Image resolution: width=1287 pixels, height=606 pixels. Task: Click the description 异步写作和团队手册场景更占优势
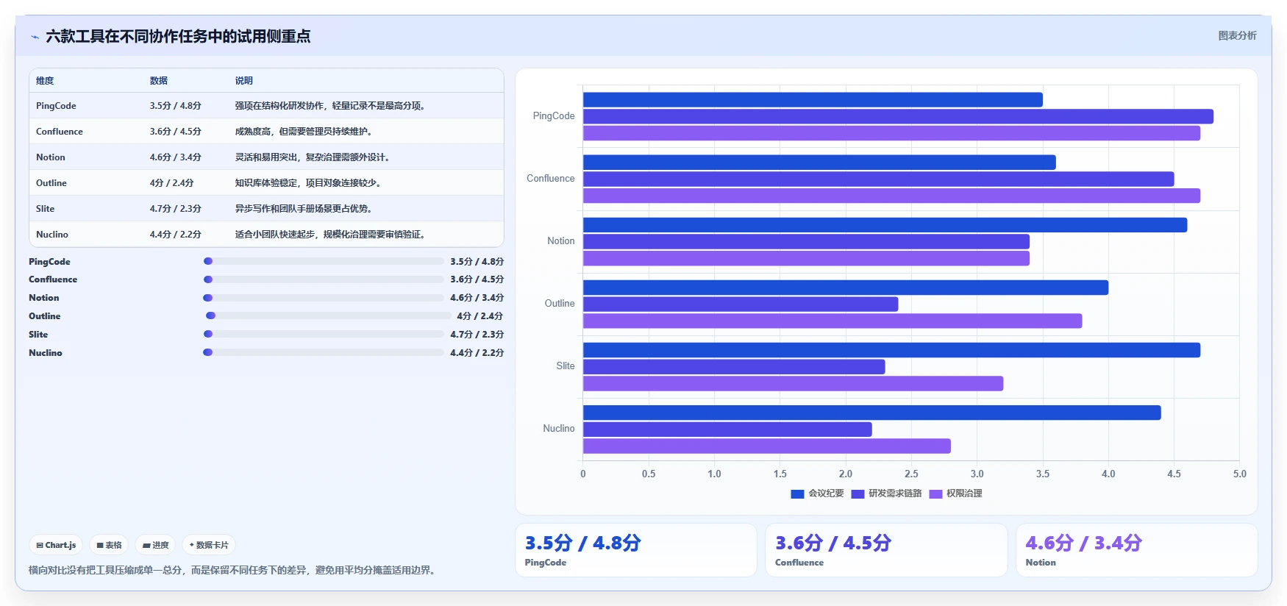coord(304,209)
